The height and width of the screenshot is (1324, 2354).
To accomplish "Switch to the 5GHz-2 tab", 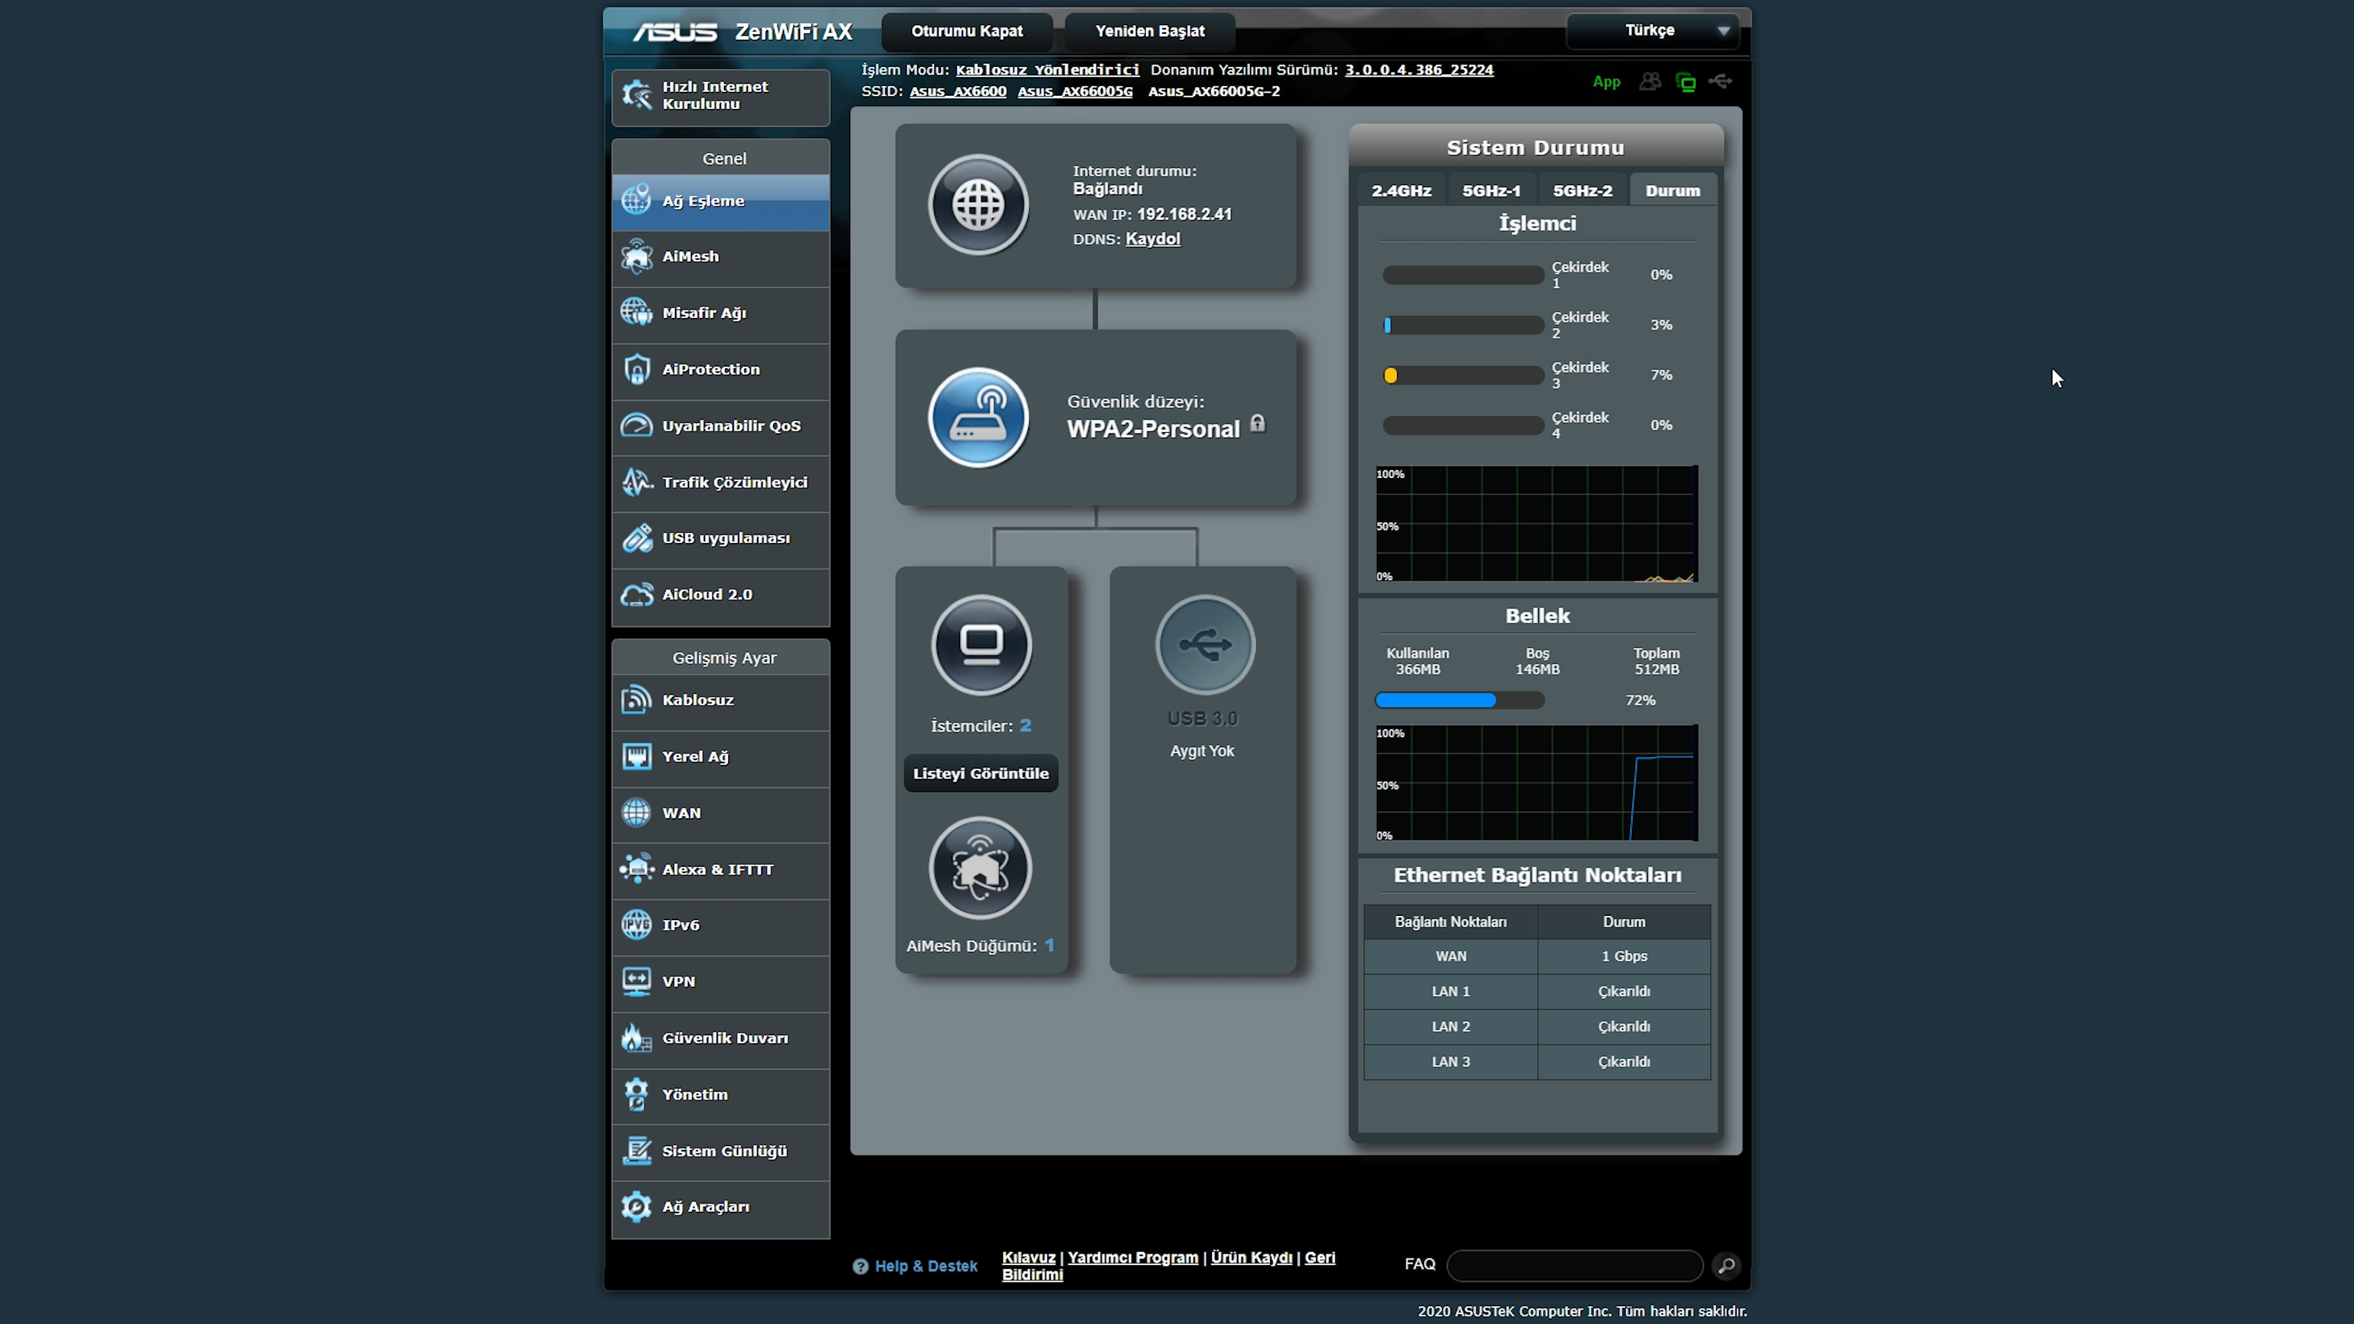I will (x=1583, y=191).
